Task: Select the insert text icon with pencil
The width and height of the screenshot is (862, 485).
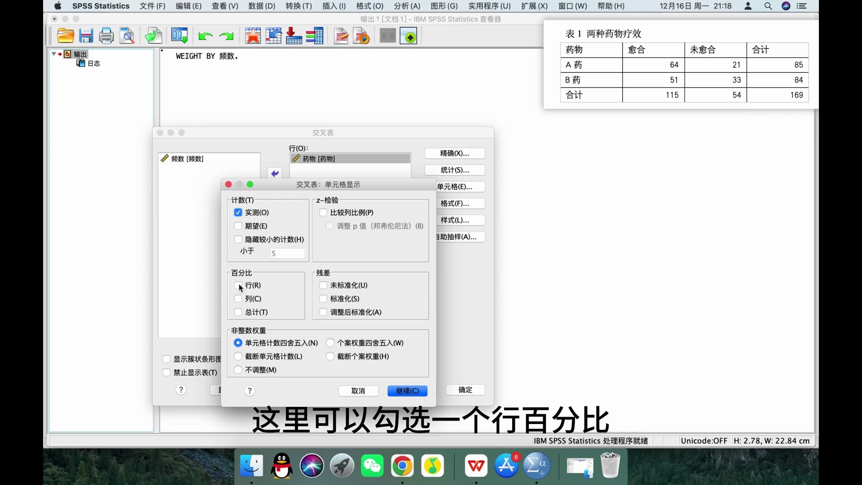Action: tap(341, 35)
